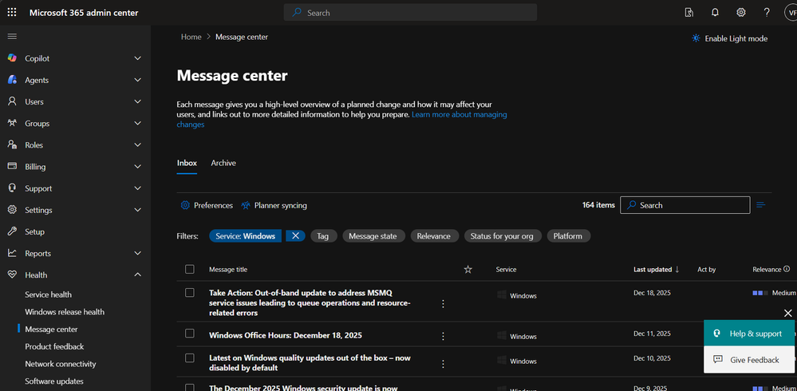Expand the Reports menu chevron

(x=137, y=253)
